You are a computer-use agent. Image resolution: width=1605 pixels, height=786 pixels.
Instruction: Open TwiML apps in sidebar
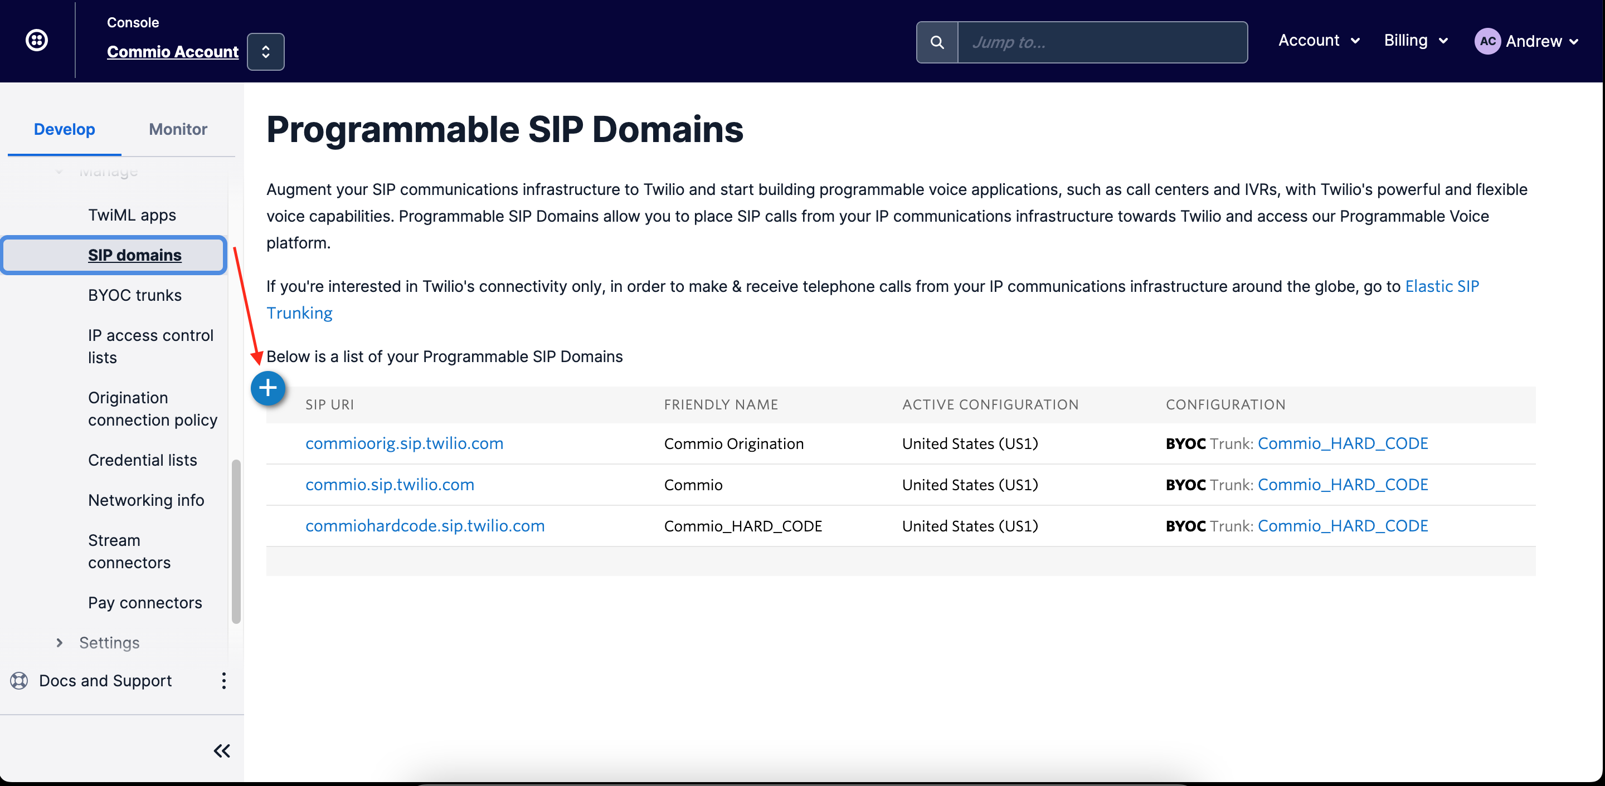click(132, 215)
